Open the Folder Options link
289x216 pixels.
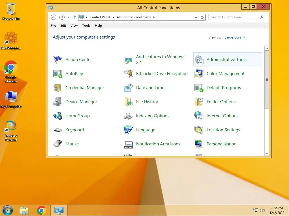click(x=221, y=102)
